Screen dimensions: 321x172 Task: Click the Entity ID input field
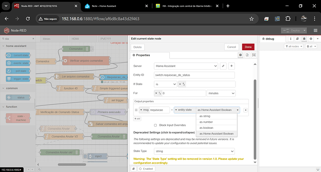point(194,75)
